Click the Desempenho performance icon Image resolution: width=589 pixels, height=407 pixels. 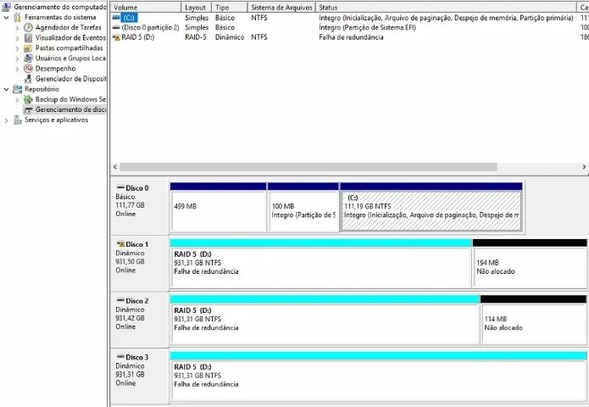[x=28, y=69]
